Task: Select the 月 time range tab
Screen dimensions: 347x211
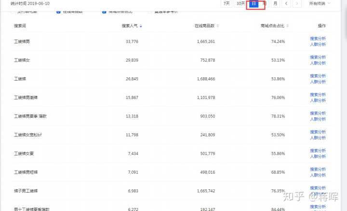Action: (x=275, y=4)
